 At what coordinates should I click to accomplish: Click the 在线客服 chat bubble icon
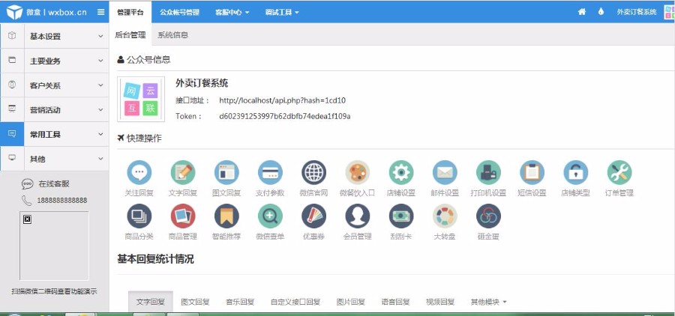(x=27, y=184)
